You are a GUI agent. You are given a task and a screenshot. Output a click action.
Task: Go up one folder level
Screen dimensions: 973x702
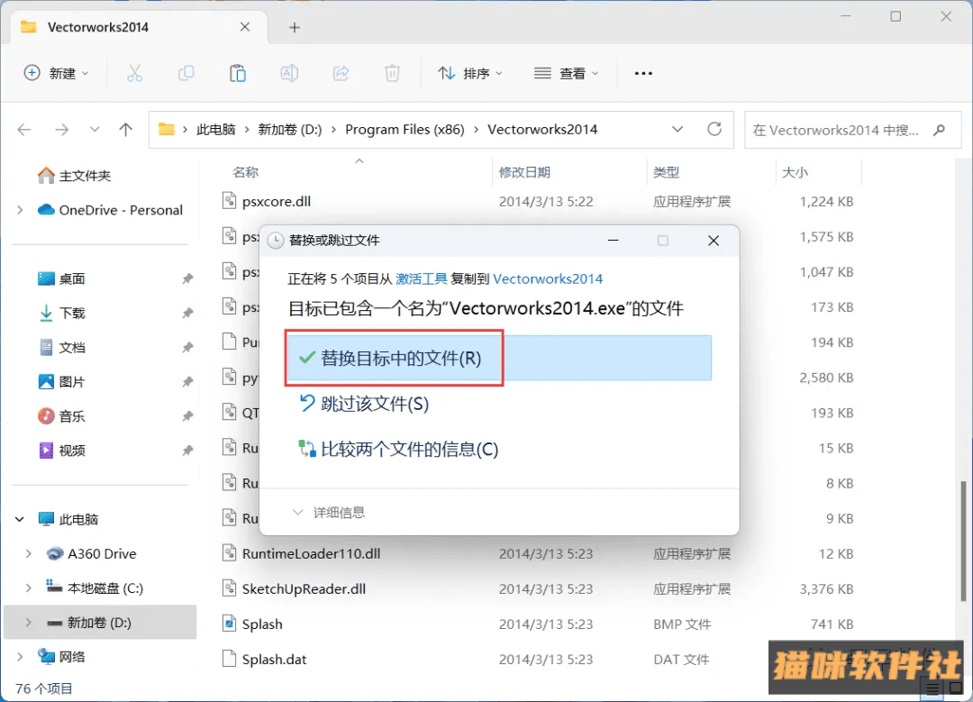point(126,129)
